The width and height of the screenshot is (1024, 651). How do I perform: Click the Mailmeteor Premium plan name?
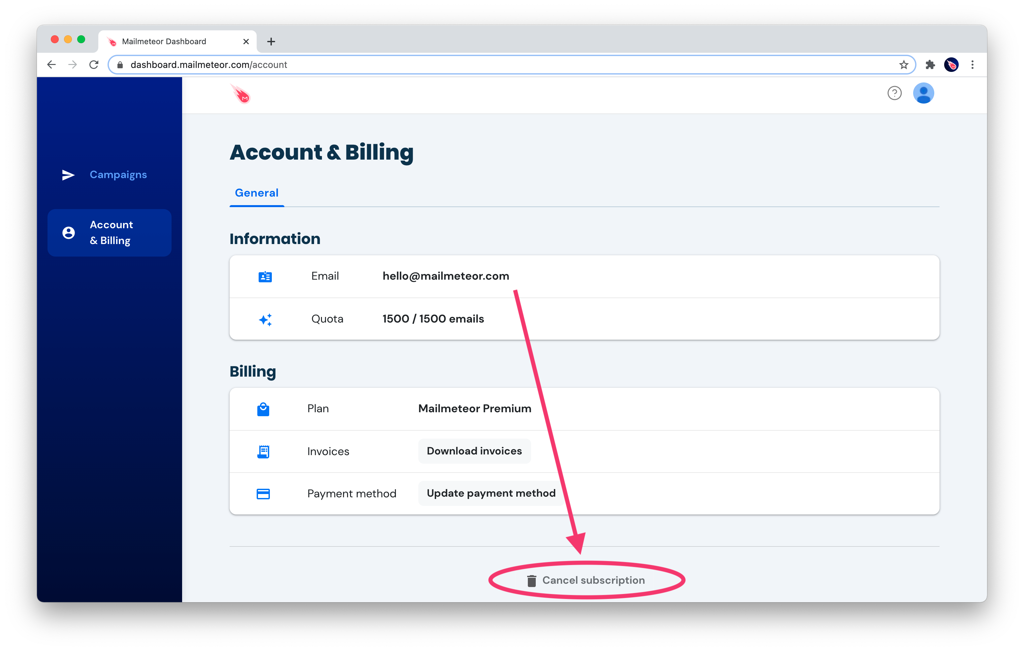click(x=475, y=409)
